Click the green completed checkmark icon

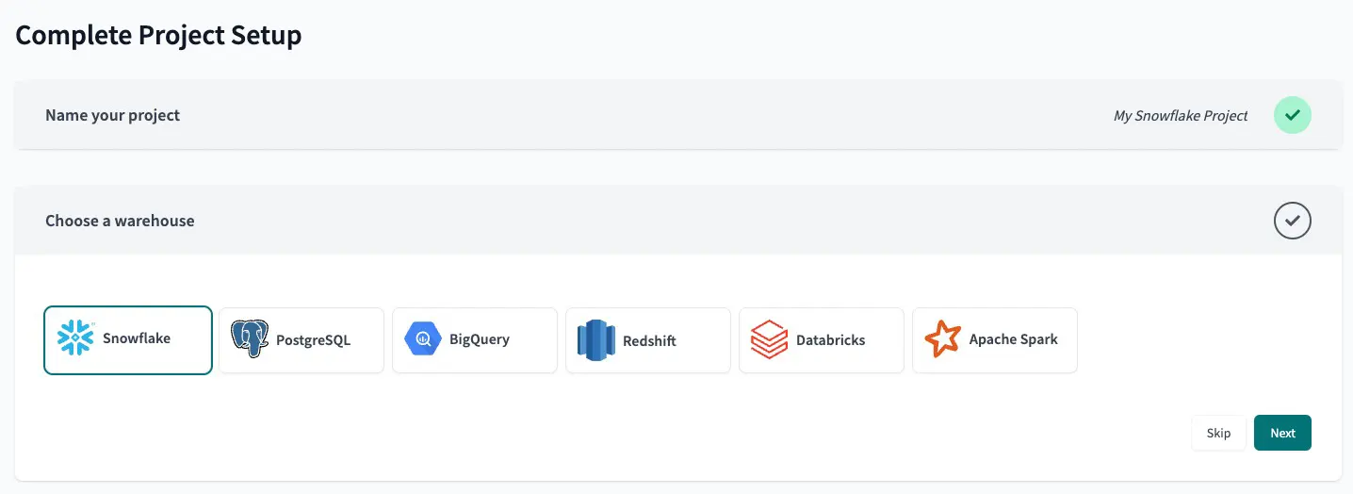(1293, 115)
